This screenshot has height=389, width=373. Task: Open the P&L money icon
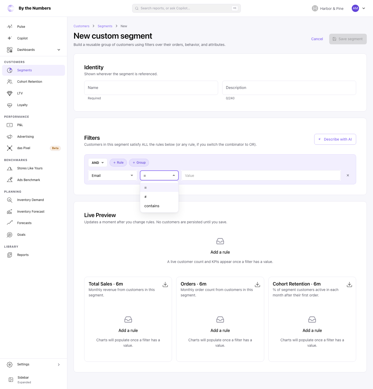[x=10, y=125]
